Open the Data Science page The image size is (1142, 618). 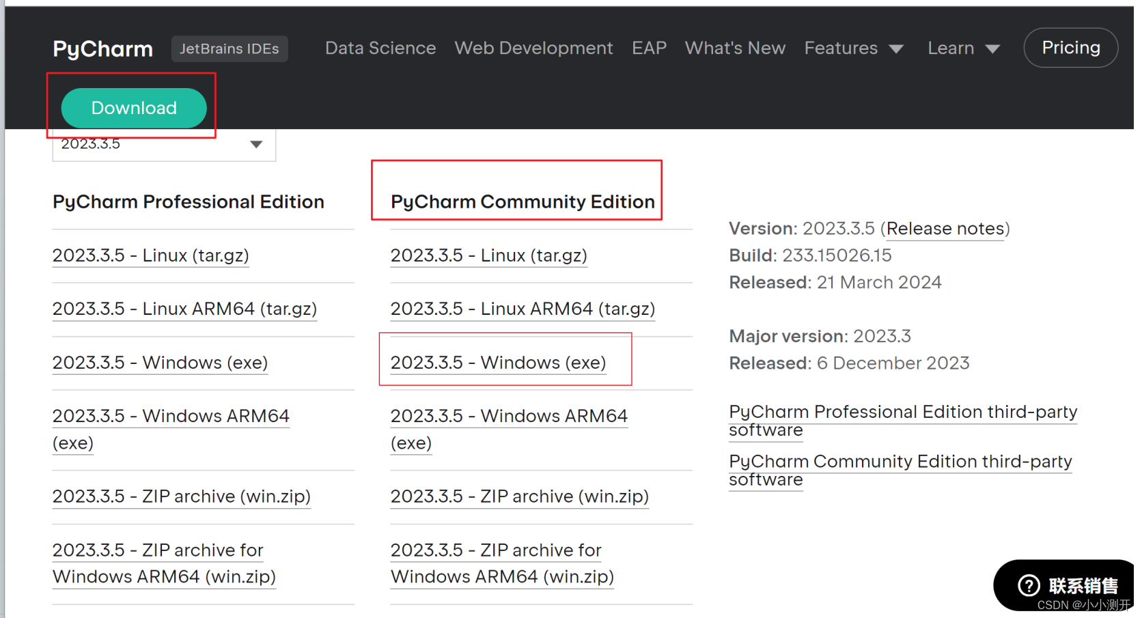380,48
